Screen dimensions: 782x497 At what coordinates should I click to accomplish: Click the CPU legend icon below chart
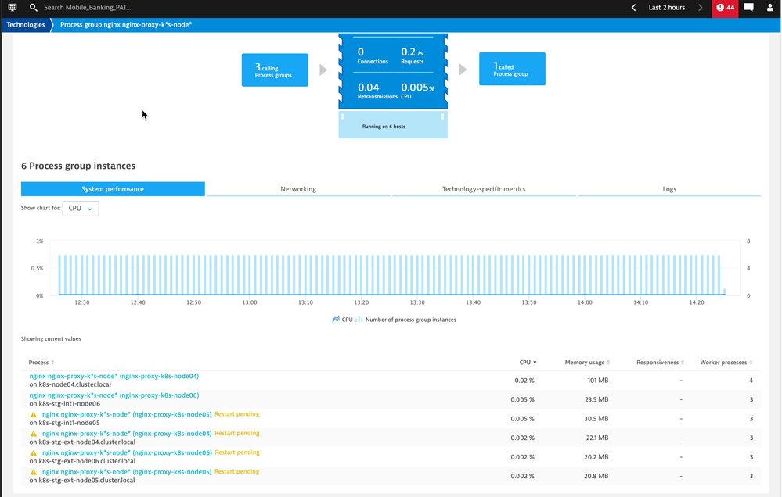click(336, 320)
